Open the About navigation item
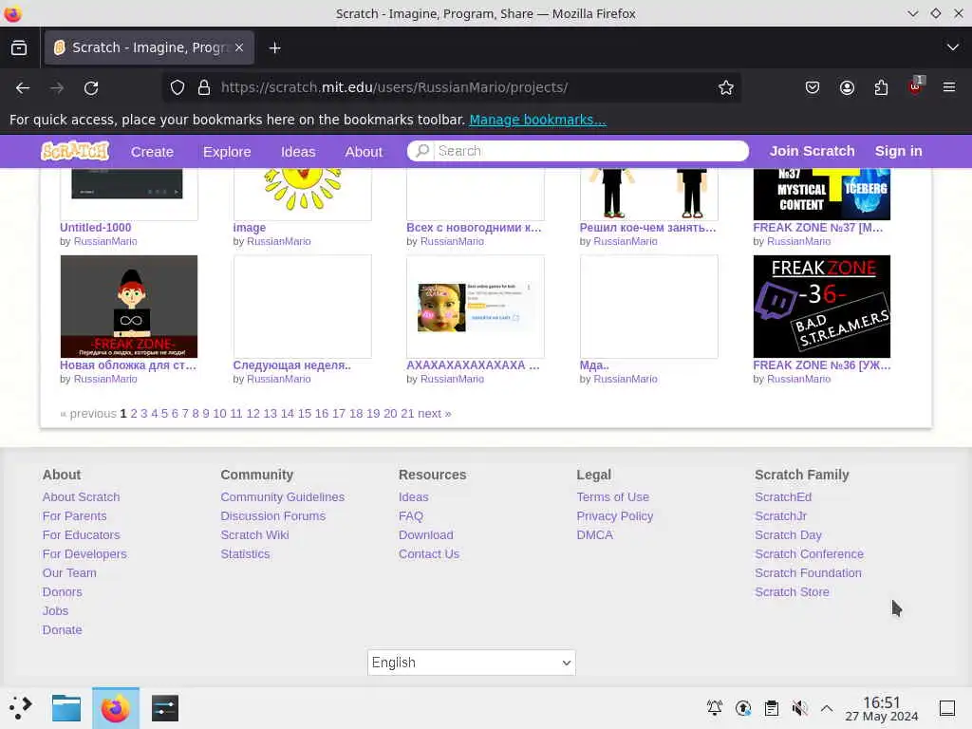Screen dimensions: 972x729 (364, 151)
